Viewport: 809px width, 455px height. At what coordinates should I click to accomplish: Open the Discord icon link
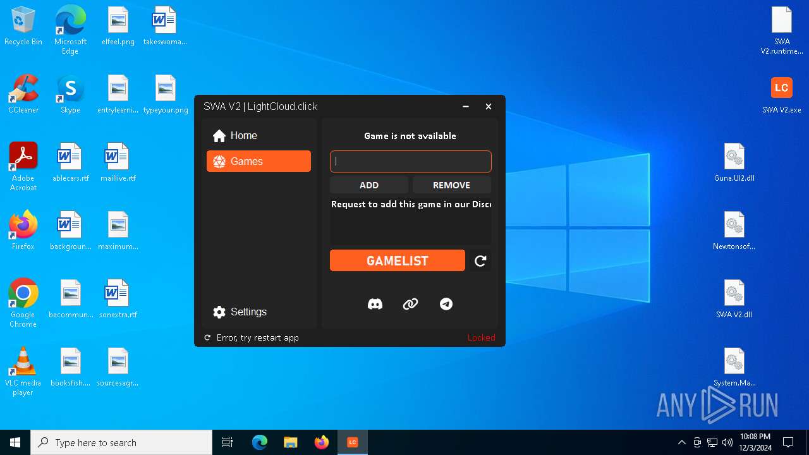[x=375, y=304]
